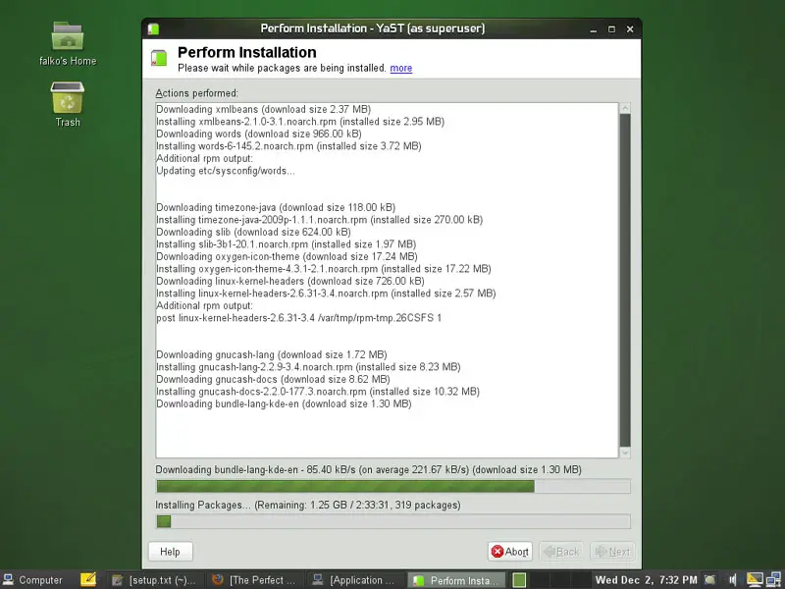Click the log scrollbar's up arrow

point(625,108)
